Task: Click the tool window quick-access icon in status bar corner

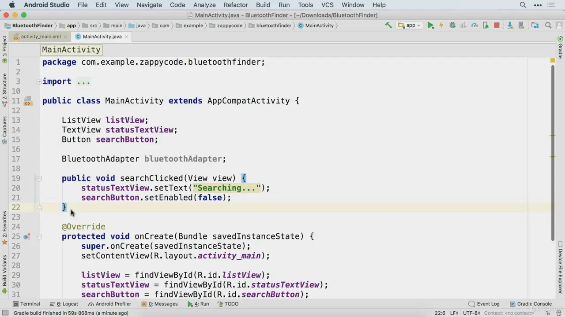Action: point(5,313)
